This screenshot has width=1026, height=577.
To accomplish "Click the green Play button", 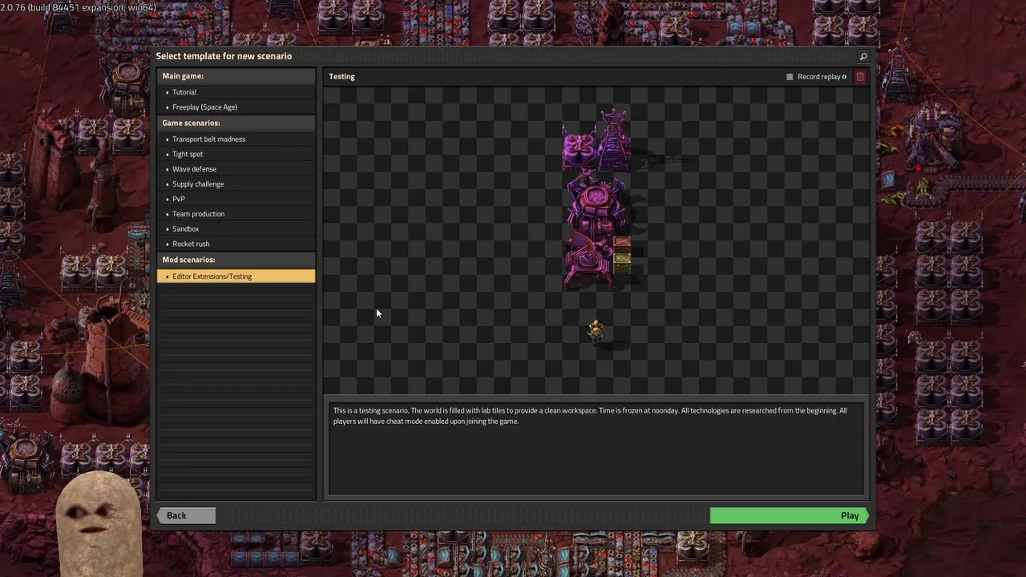I will (x=790, y=516).
